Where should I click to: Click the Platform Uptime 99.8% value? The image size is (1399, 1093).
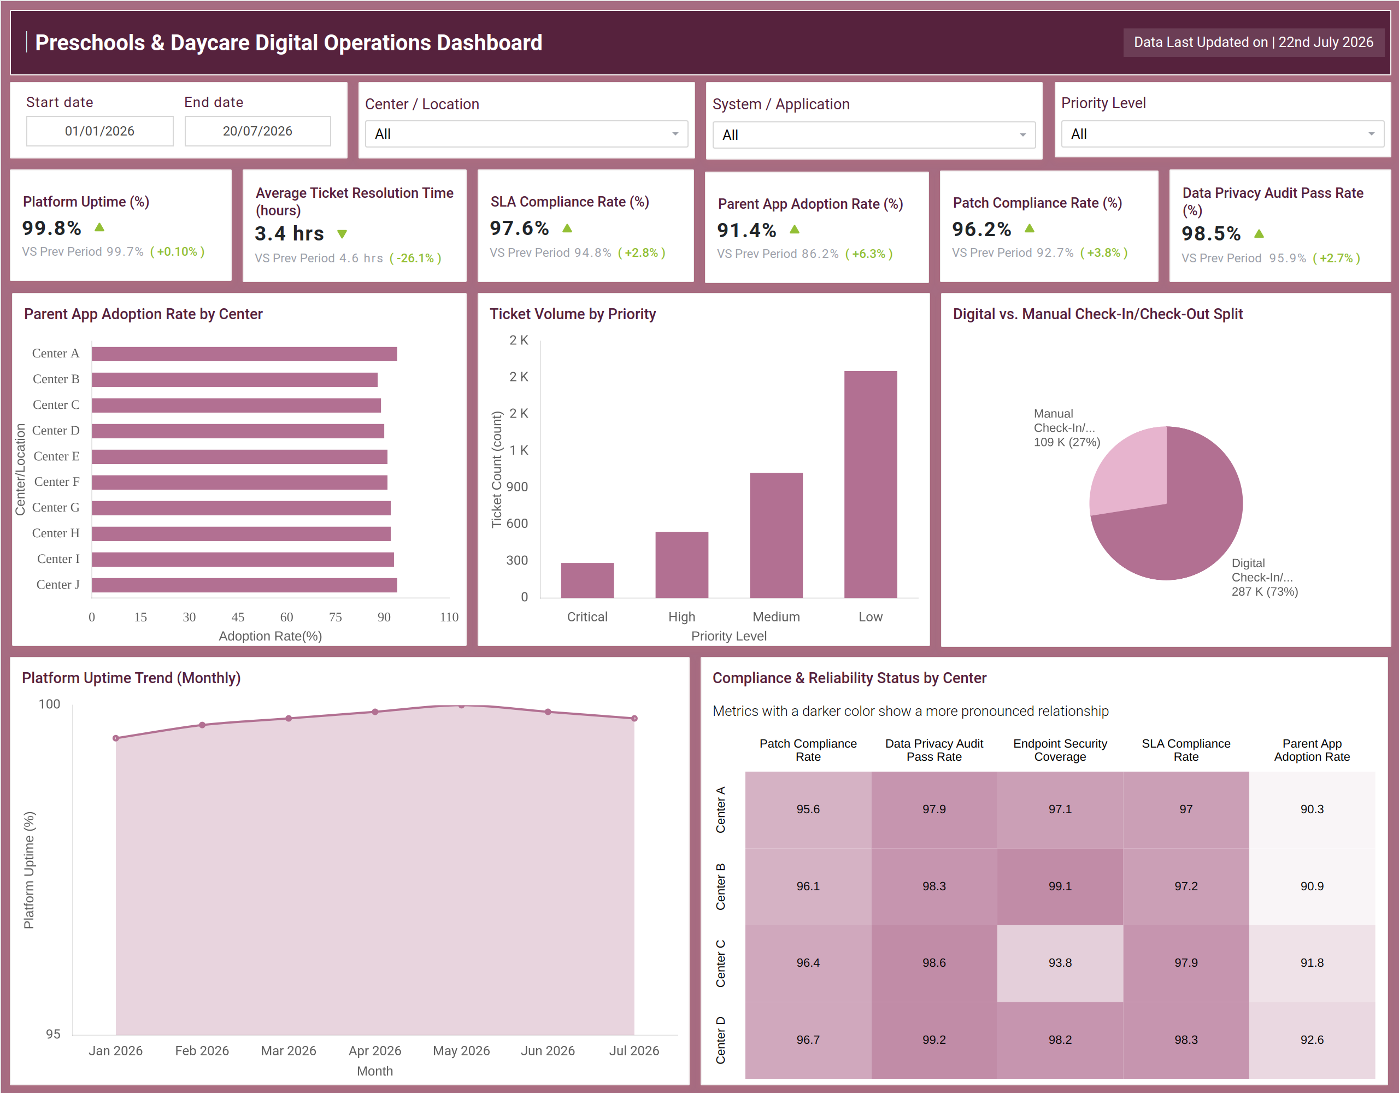click(51, 228)
